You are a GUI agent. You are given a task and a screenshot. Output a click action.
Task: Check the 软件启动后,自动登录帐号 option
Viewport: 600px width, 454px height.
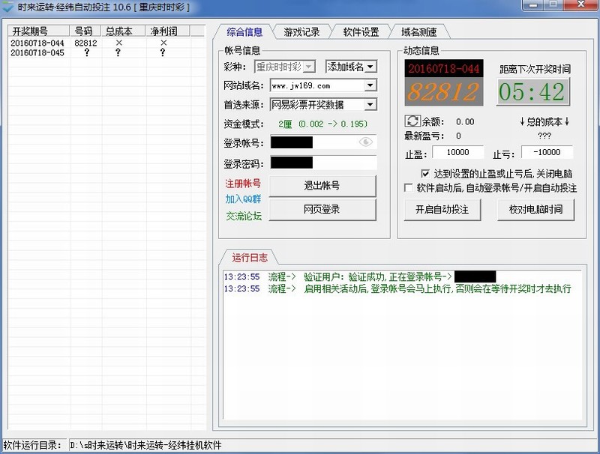[x=409, y=188]
